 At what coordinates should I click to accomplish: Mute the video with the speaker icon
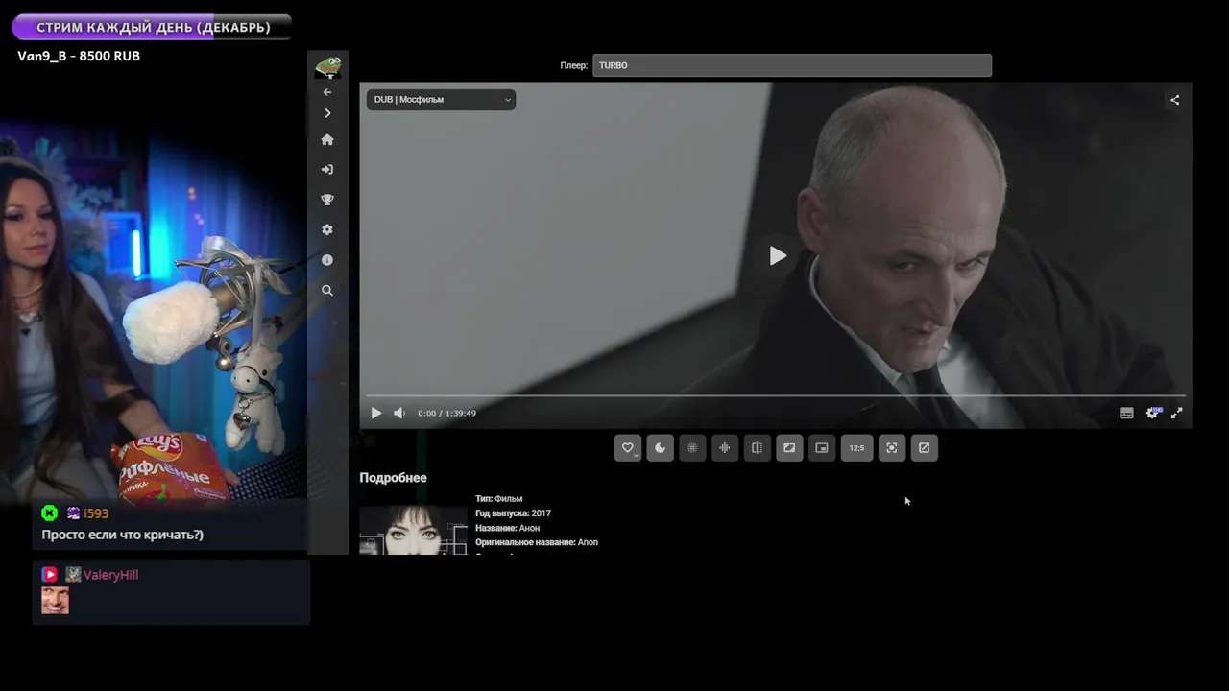coord(399,414)
